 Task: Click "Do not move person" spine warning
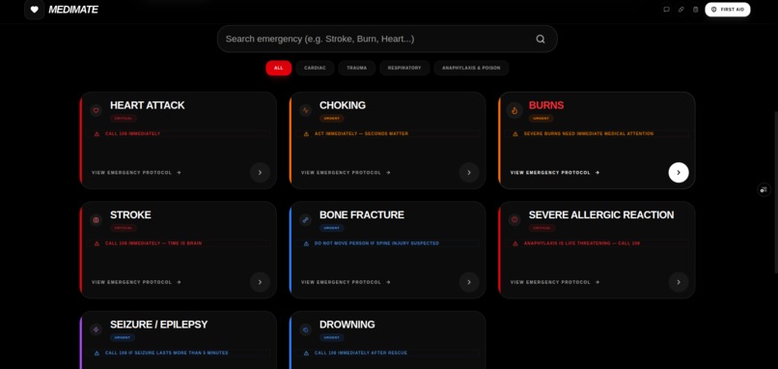[x=376, y=243]
